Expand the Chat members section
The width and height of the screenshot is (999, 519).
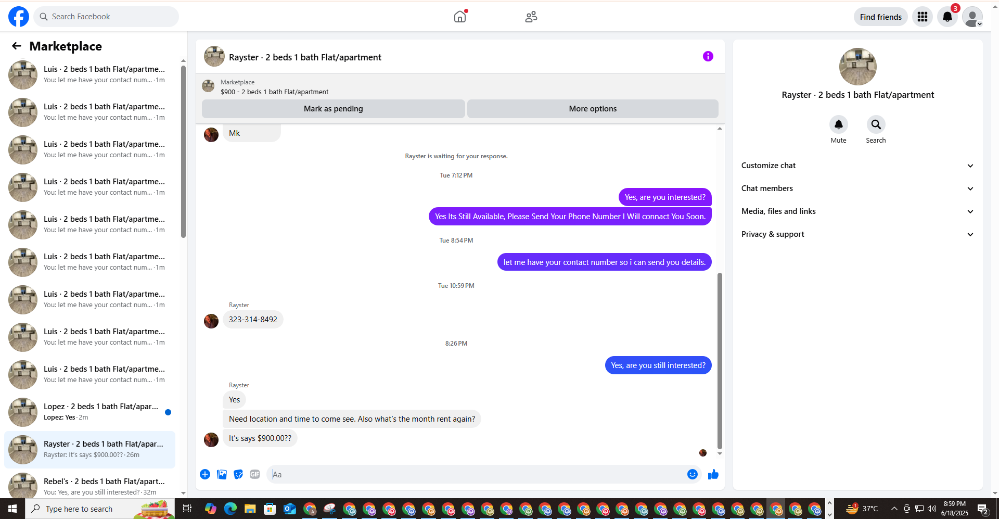pyautogui.click(x=857, y=188)
